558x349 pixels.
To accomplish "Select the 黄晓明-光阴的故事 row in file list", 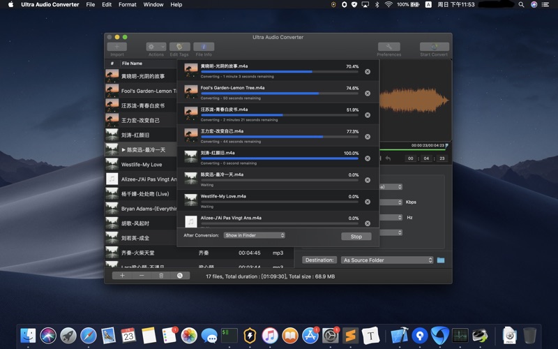I will [141, 76].
